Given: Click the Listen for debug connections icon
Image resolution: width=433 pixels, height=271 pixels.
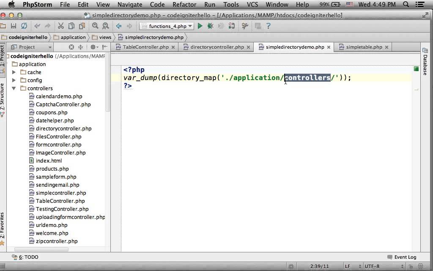Looking at the screenshot, I should [x=231, y=26].
